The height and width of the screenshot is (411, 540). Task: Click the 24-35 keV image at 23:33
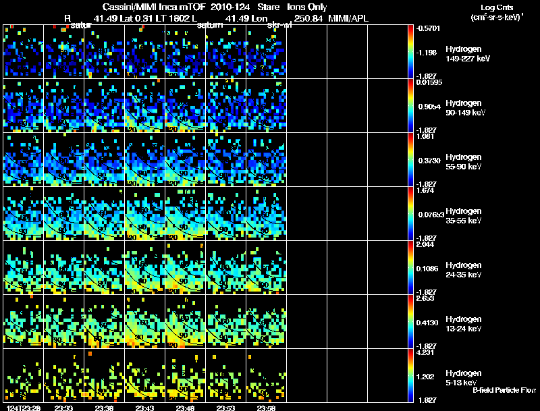click(x=63, y=268)
